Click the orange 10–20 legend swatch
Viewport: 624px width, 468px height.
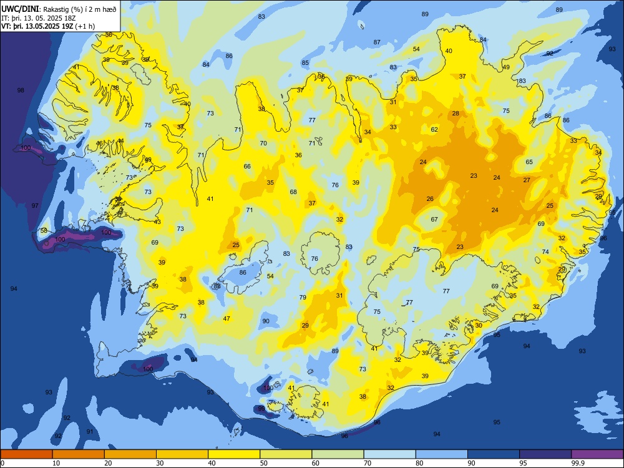click(79, 454)
